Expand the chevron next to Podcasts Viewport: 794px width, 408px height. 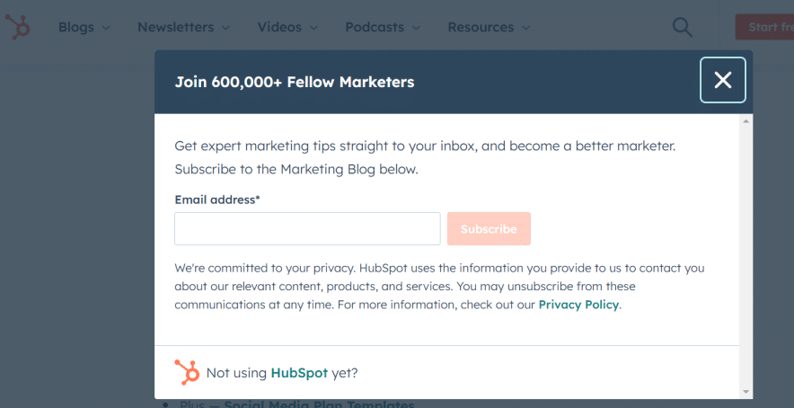pyautogui.click(x=417, y=28)
